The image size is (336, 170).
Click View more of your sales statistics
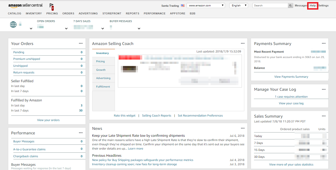(x=291, y=165)
